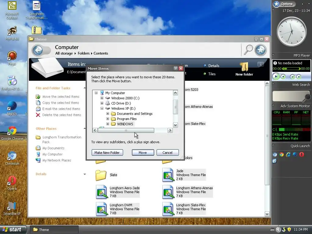Expand the Windows 2000 (C:) node
The width and height of the screenshot is (312, 234).
(102, 98)
